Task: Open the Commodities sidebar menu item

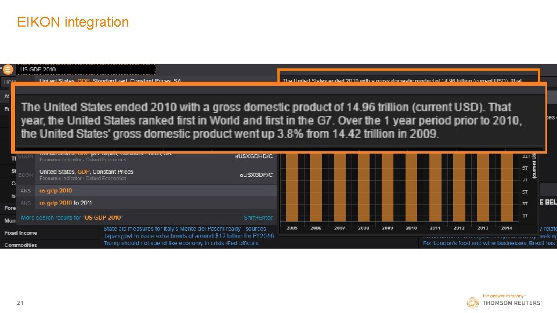Action: tap(21, 245)
